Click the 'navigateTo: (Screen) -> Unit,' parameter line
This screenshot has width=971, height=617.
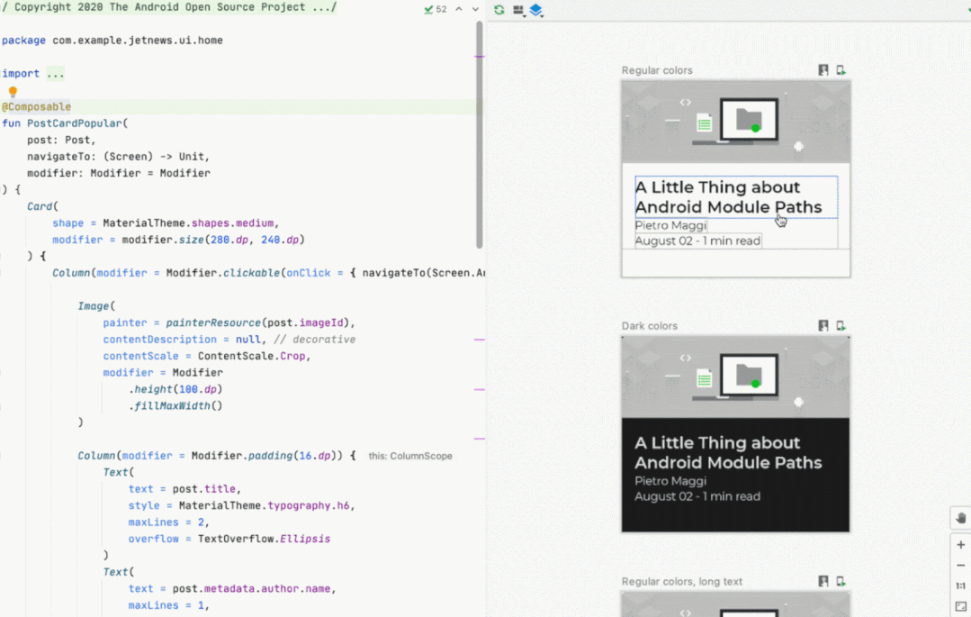pyautogui.click(x=118, y=156)
